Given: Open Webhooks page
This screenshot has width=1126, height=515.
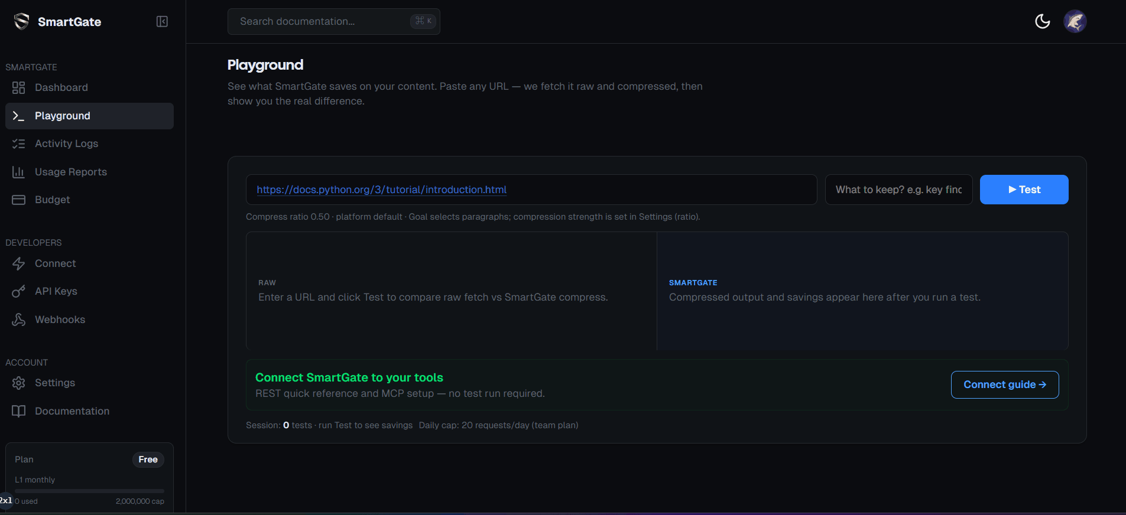Looking at the screenshot, I should [x=89, y=320].
